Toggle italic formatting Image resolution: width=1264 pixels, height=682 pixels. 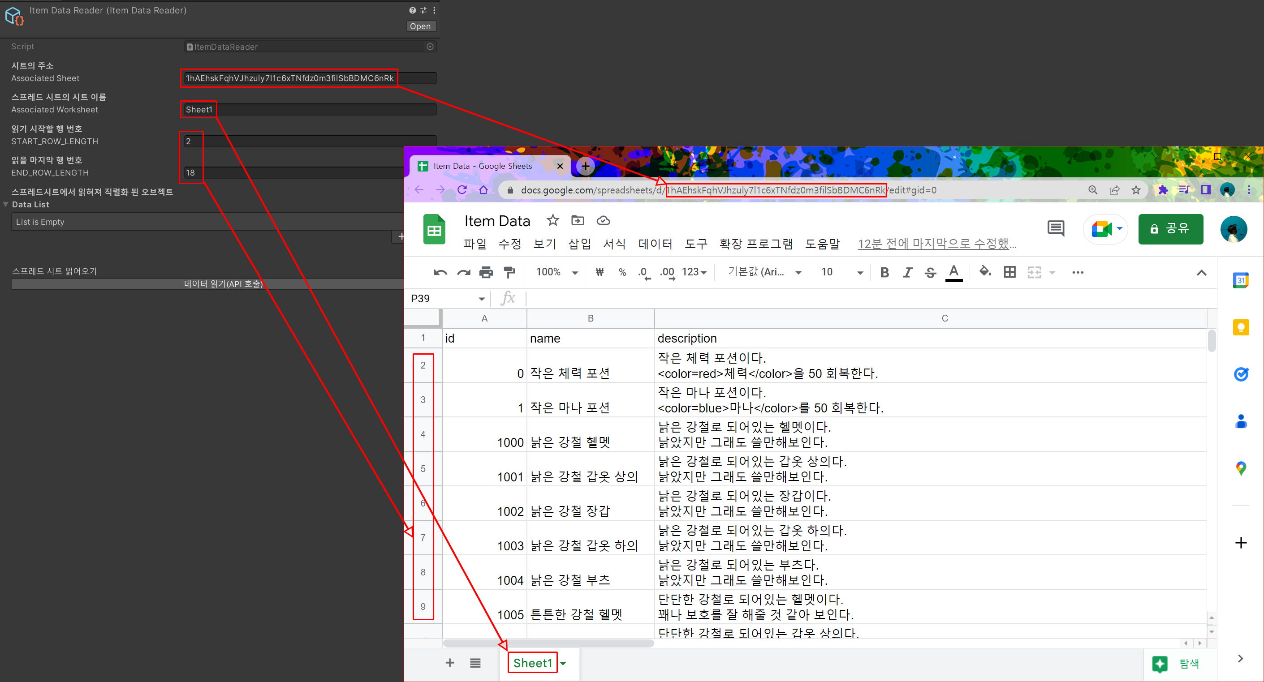907,272
